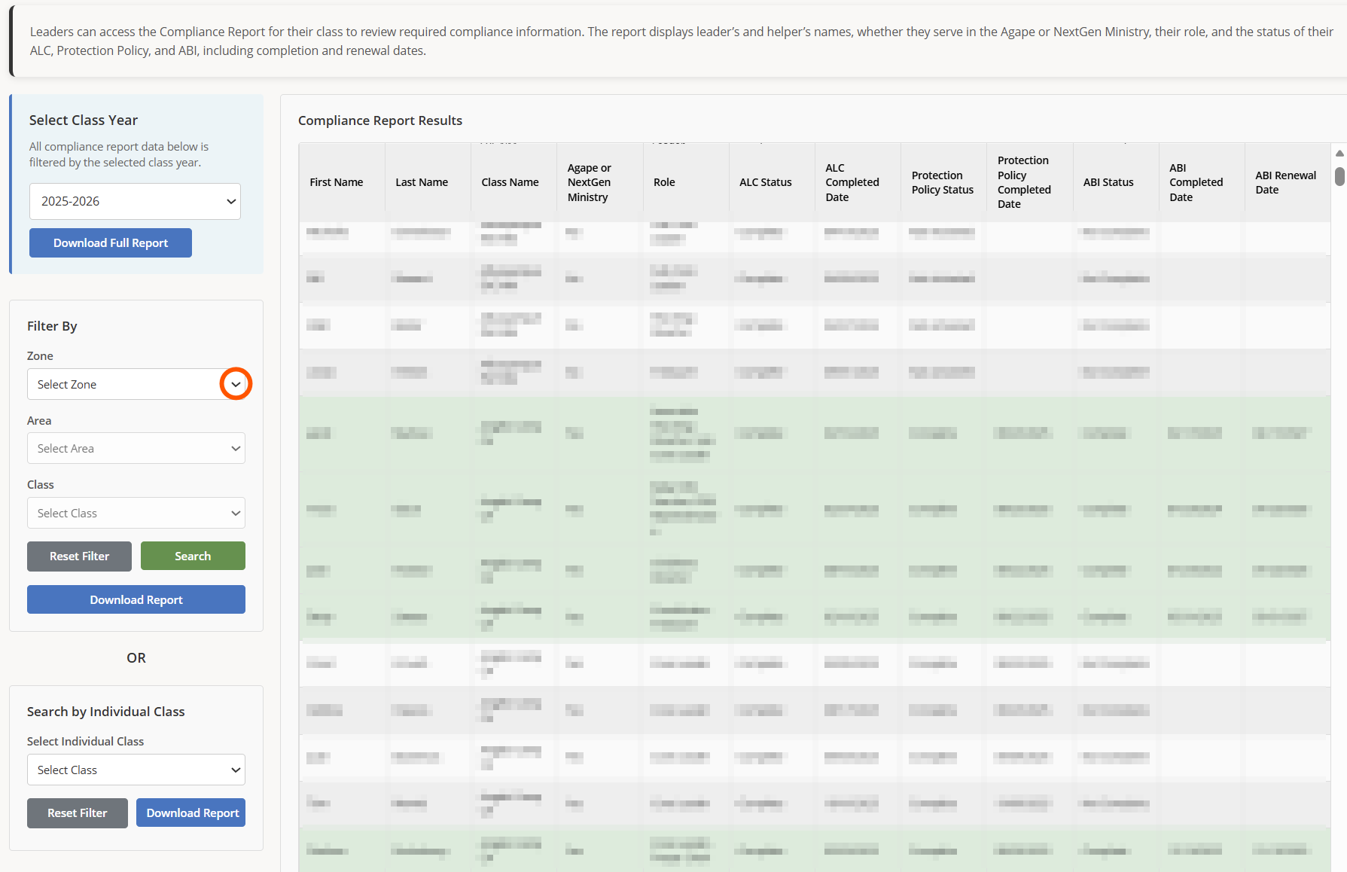Click the ALC Status column header

pos(765,182)
